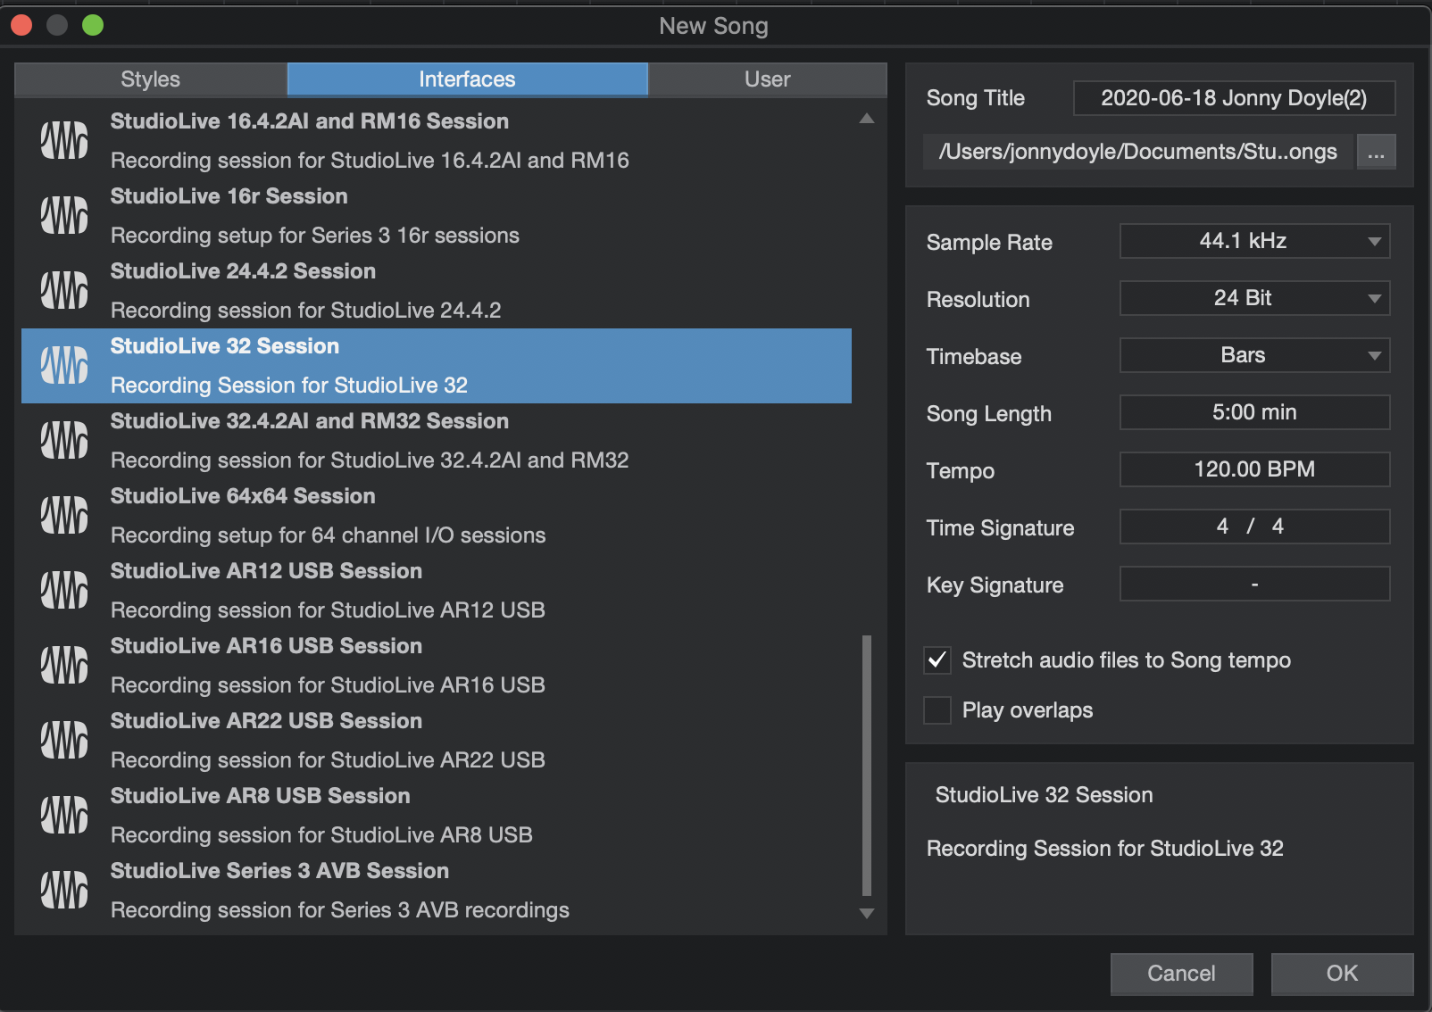Click the PreSonus icon for StudioLive 32.4.2AI Session

(x=64, y=441)
